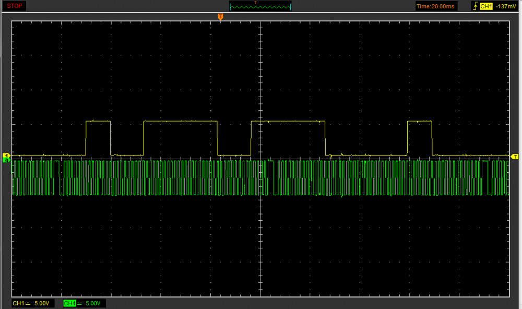Click the first short yellow pulse on left
Image resolution: width=522 pixels, height=309 pixels.
[98, 122]
